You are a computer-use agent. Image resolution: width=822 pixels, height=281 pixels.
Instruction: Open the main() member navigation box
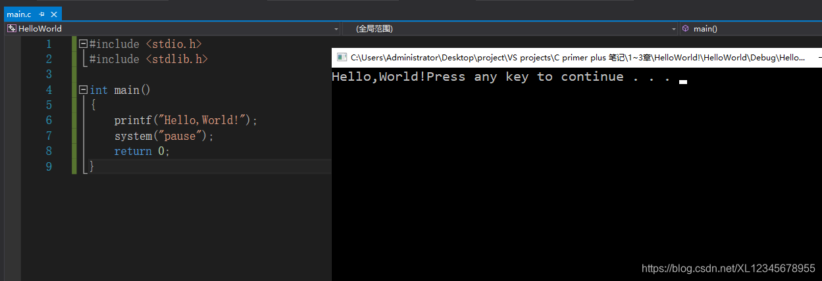click(x=751, y=29)
